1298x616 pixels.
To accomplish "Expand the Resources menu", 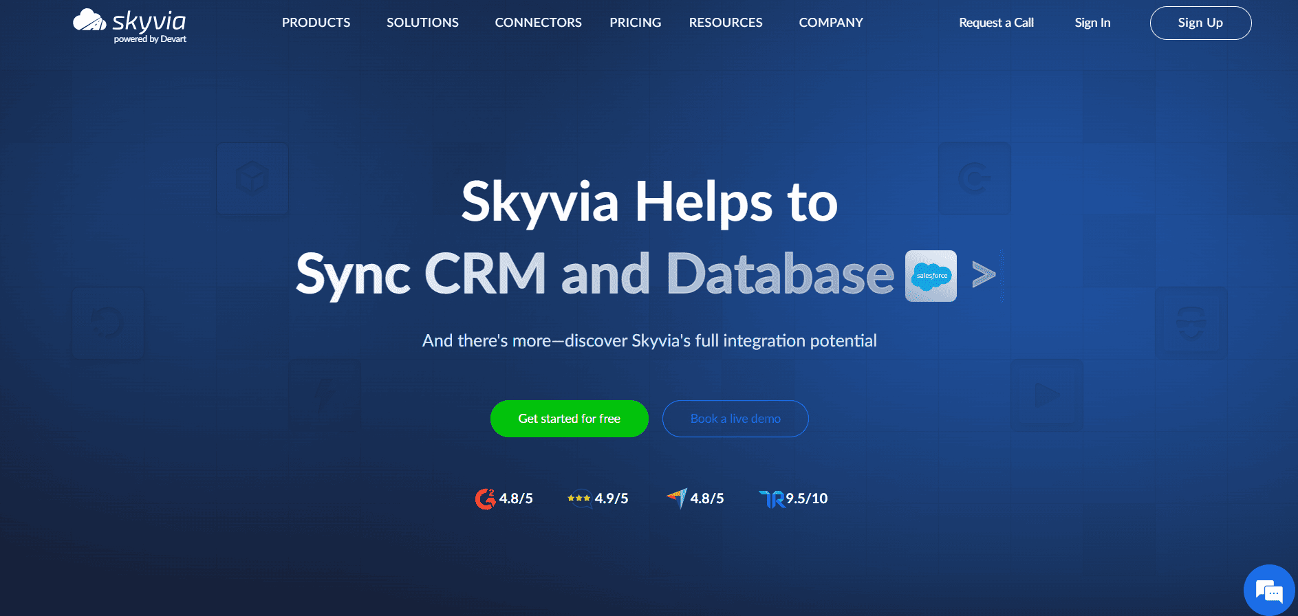I will pos(726,23).
